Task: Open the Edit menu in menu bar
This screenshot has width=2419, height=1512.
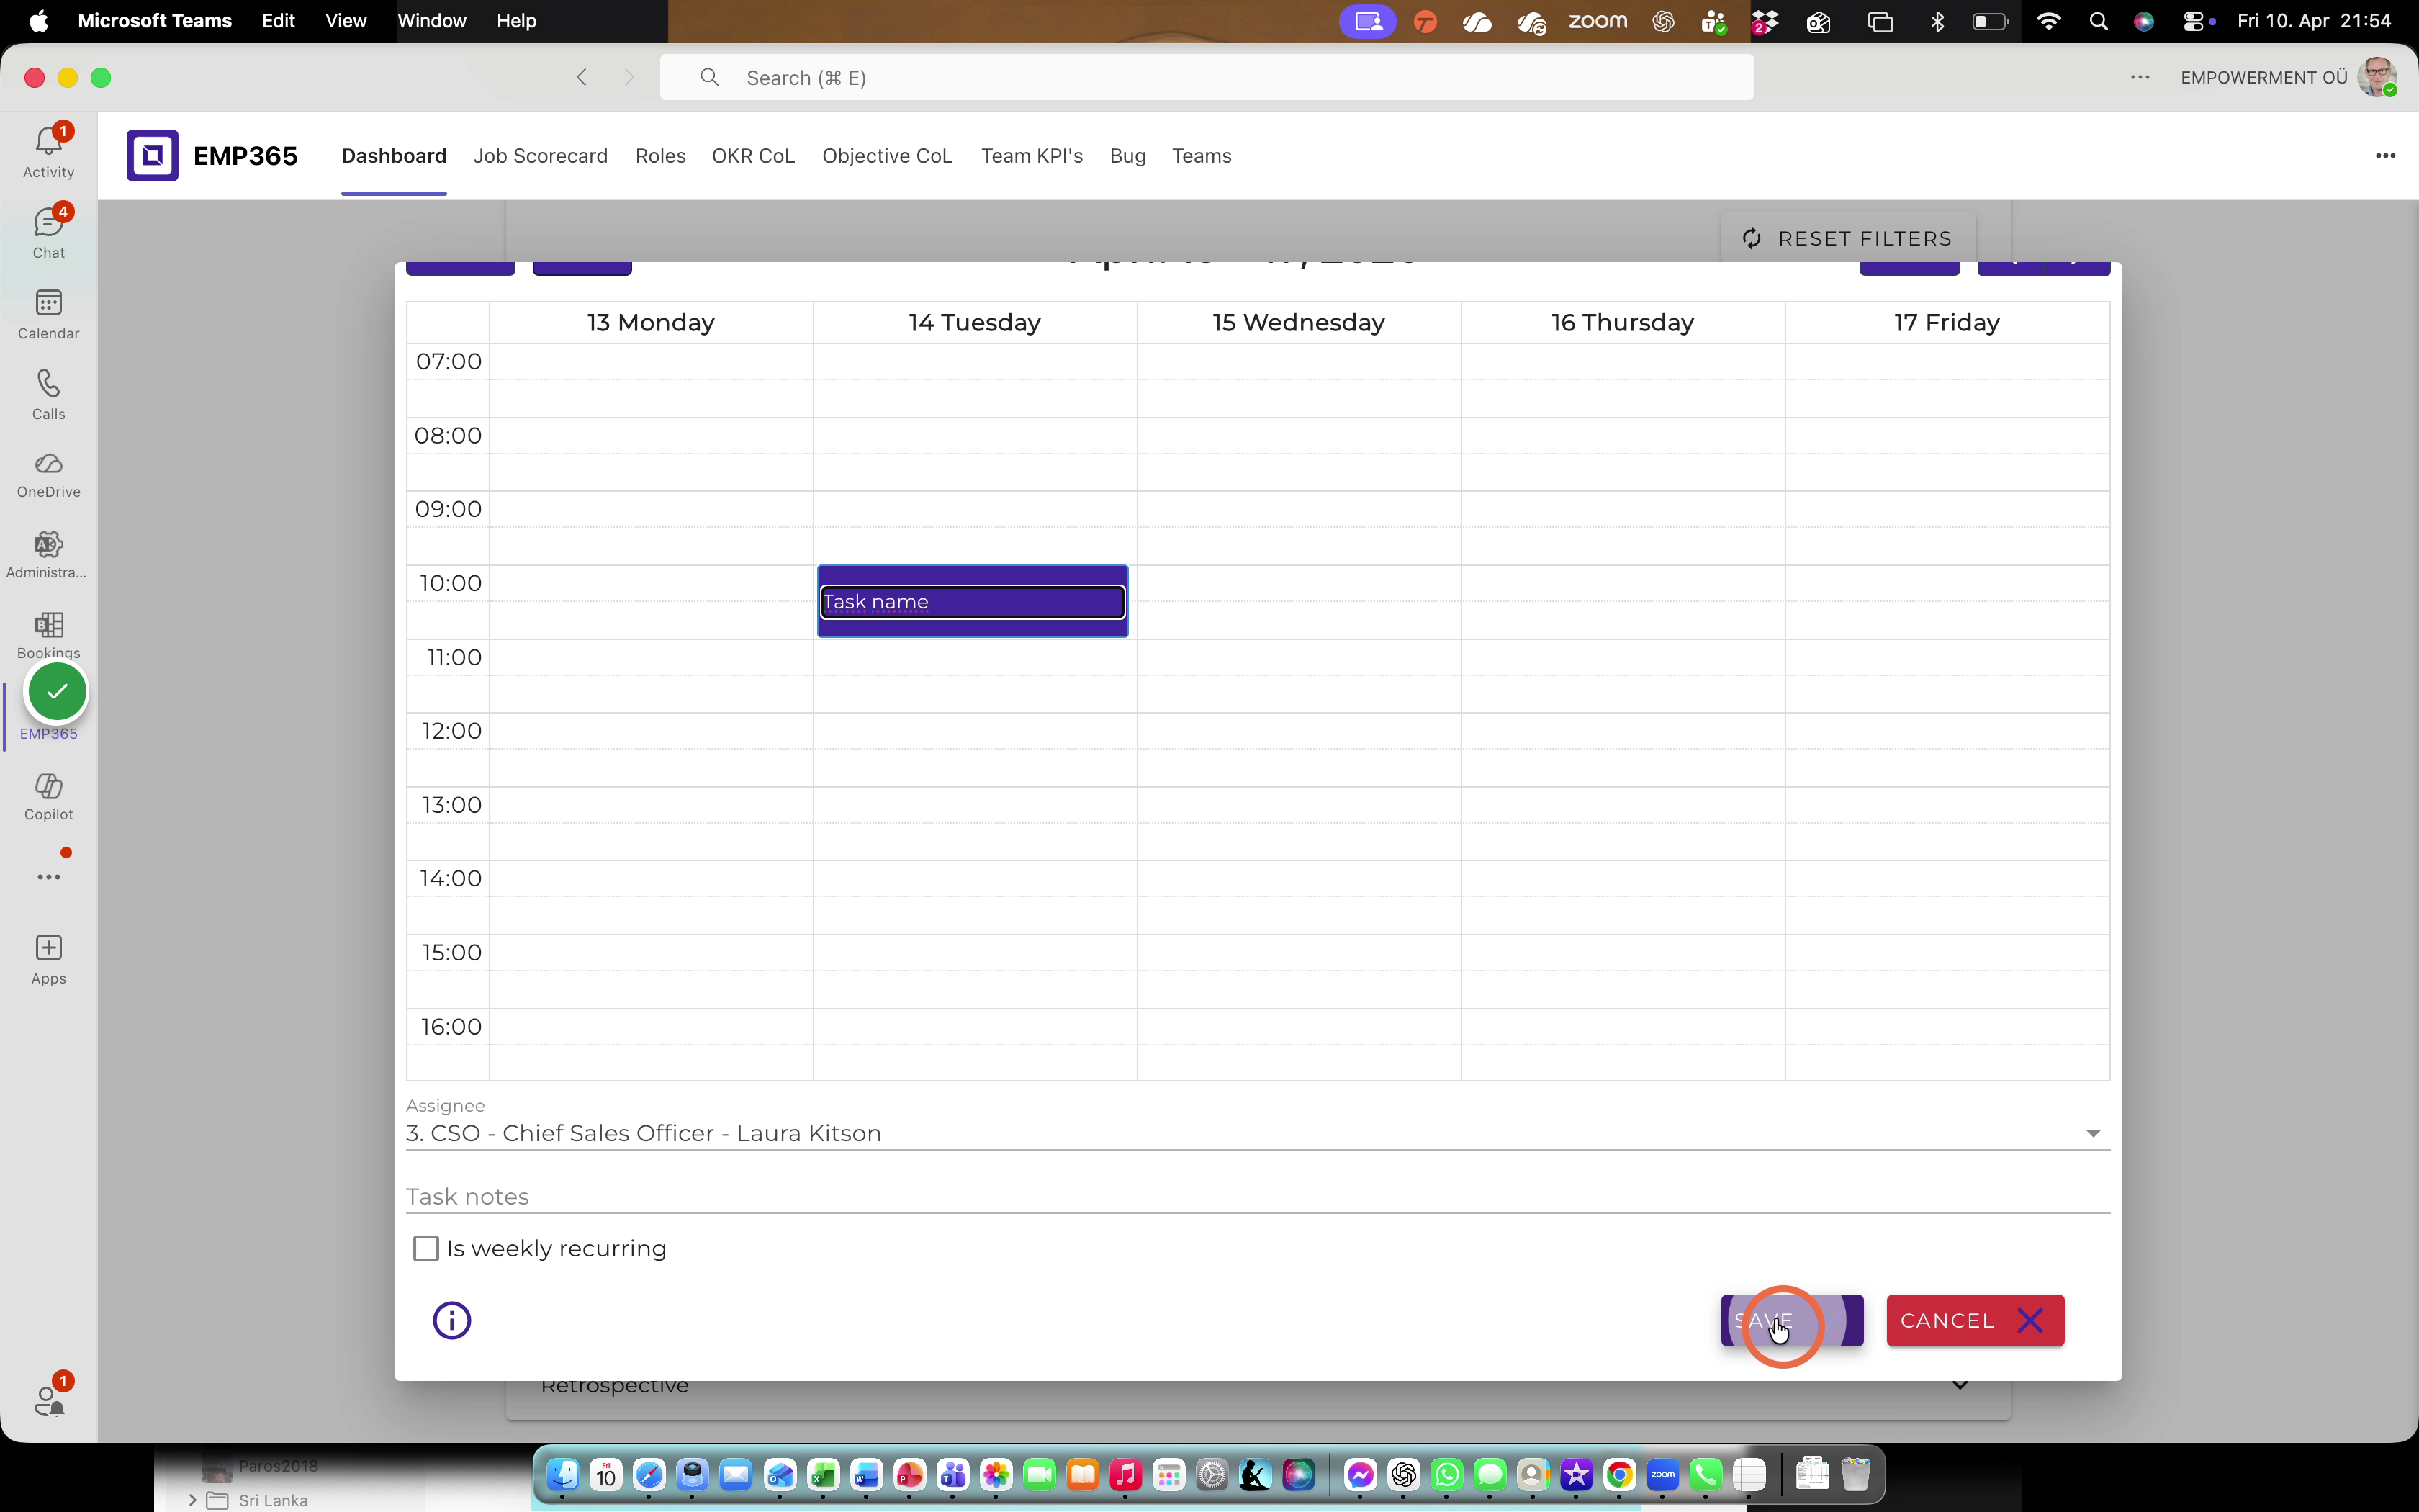Action: click(x=278, y=21)
